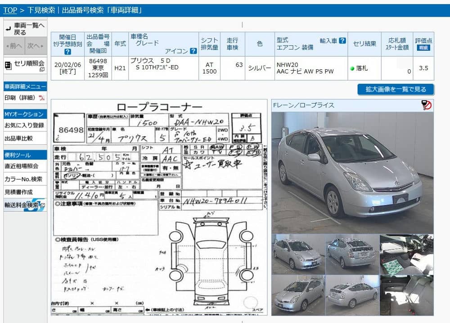Go to previous vehicle with 前へ
This screenshot has width=450, height=323.
click(14, 45)
